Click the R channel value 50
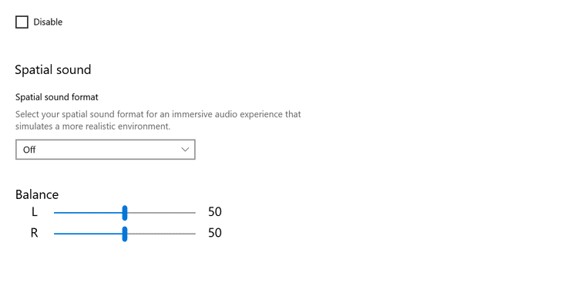 coord(215,233)
